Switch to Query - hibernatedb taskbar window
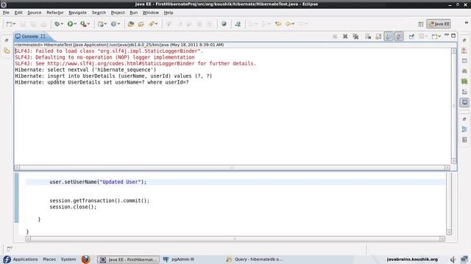Viewport: 471px width, 264px height. 255,259
